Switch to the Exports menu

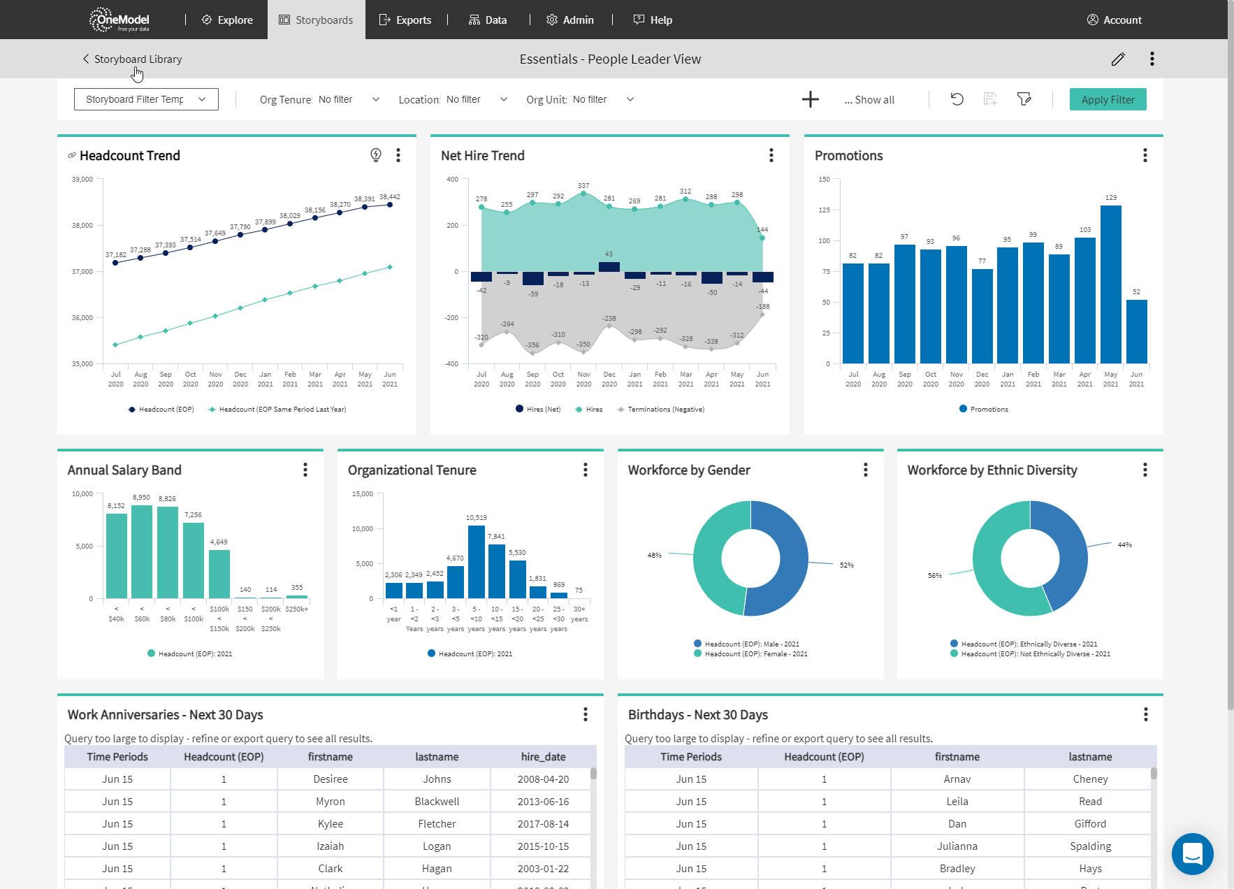[x=405, y=20]
